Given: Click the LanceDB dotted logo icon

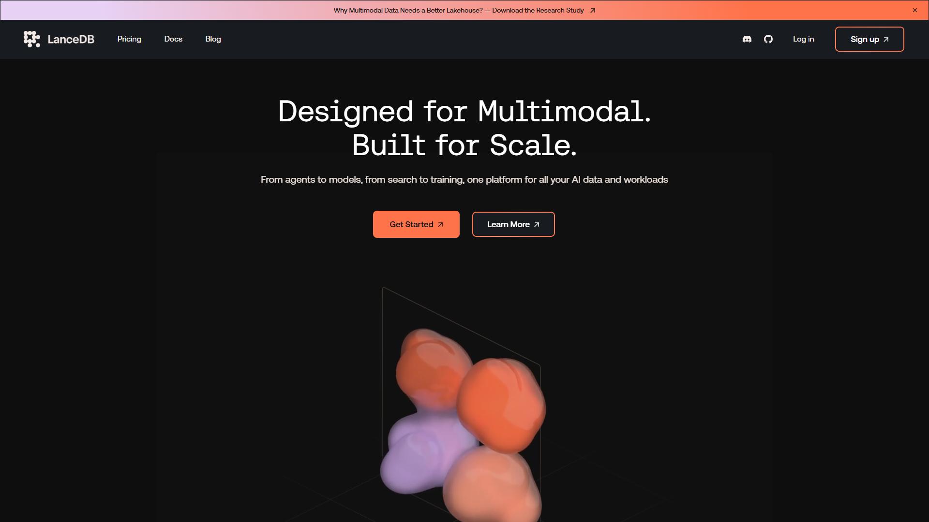Looking at the screenshot, I should pos(32,39).
